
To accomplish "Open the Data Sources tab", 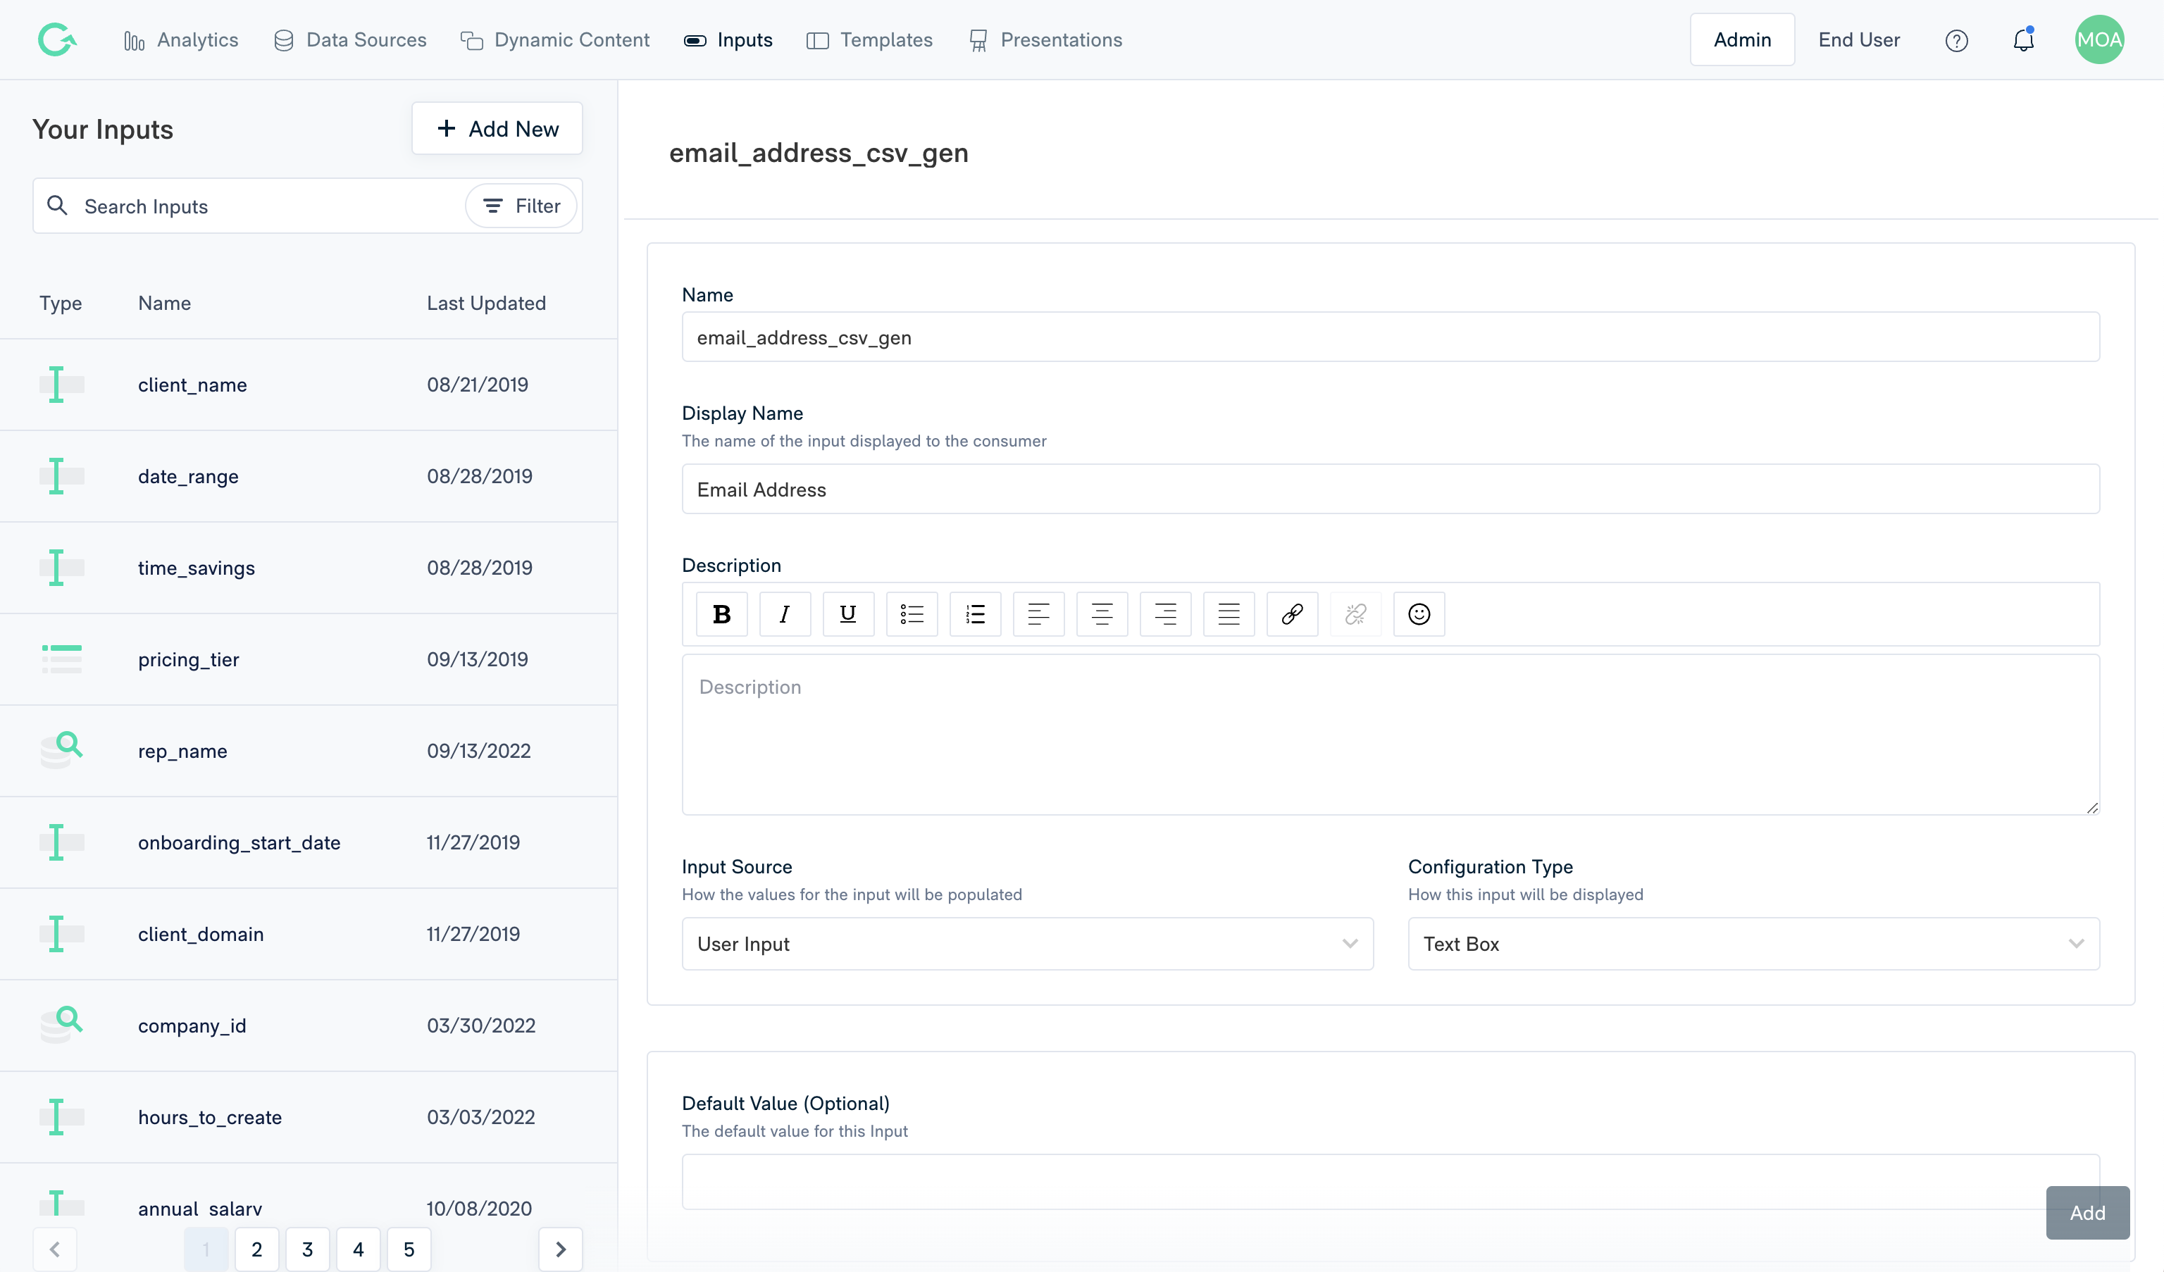I will click(349, 39).
